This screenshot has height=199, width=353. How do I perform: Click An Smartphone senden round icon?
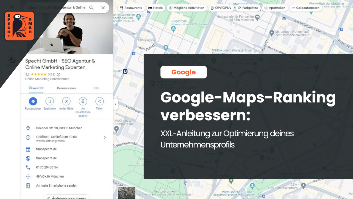[83, 101]
